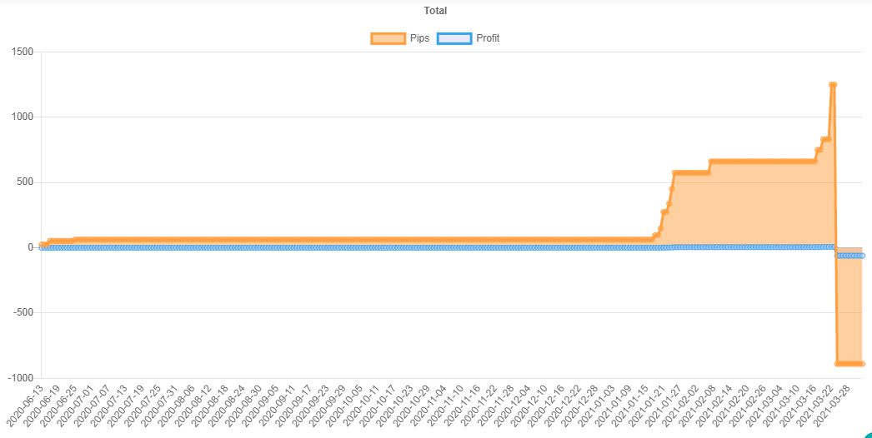Click the first Pips data point at 2020-06-13

click(x=41, y=245)
